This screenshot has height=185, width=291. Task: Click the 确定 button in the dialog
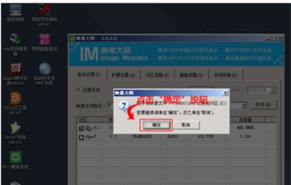coord(157,125)
